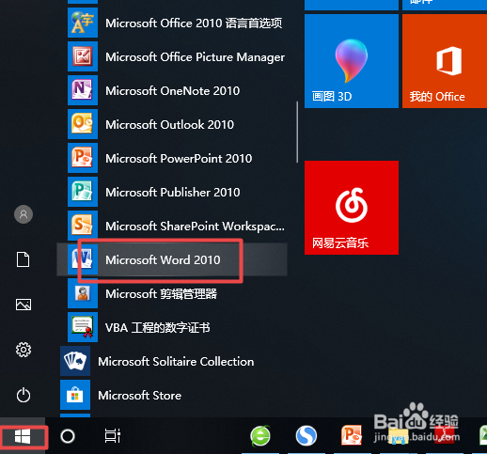Open PowerPoint from the taskbar
The width and height of the screenshot is (487, 454).
[352, 435]
